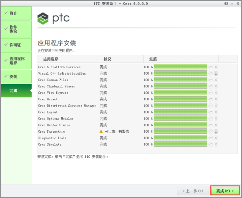Close the PTC installer window

[x=238, y=4]
